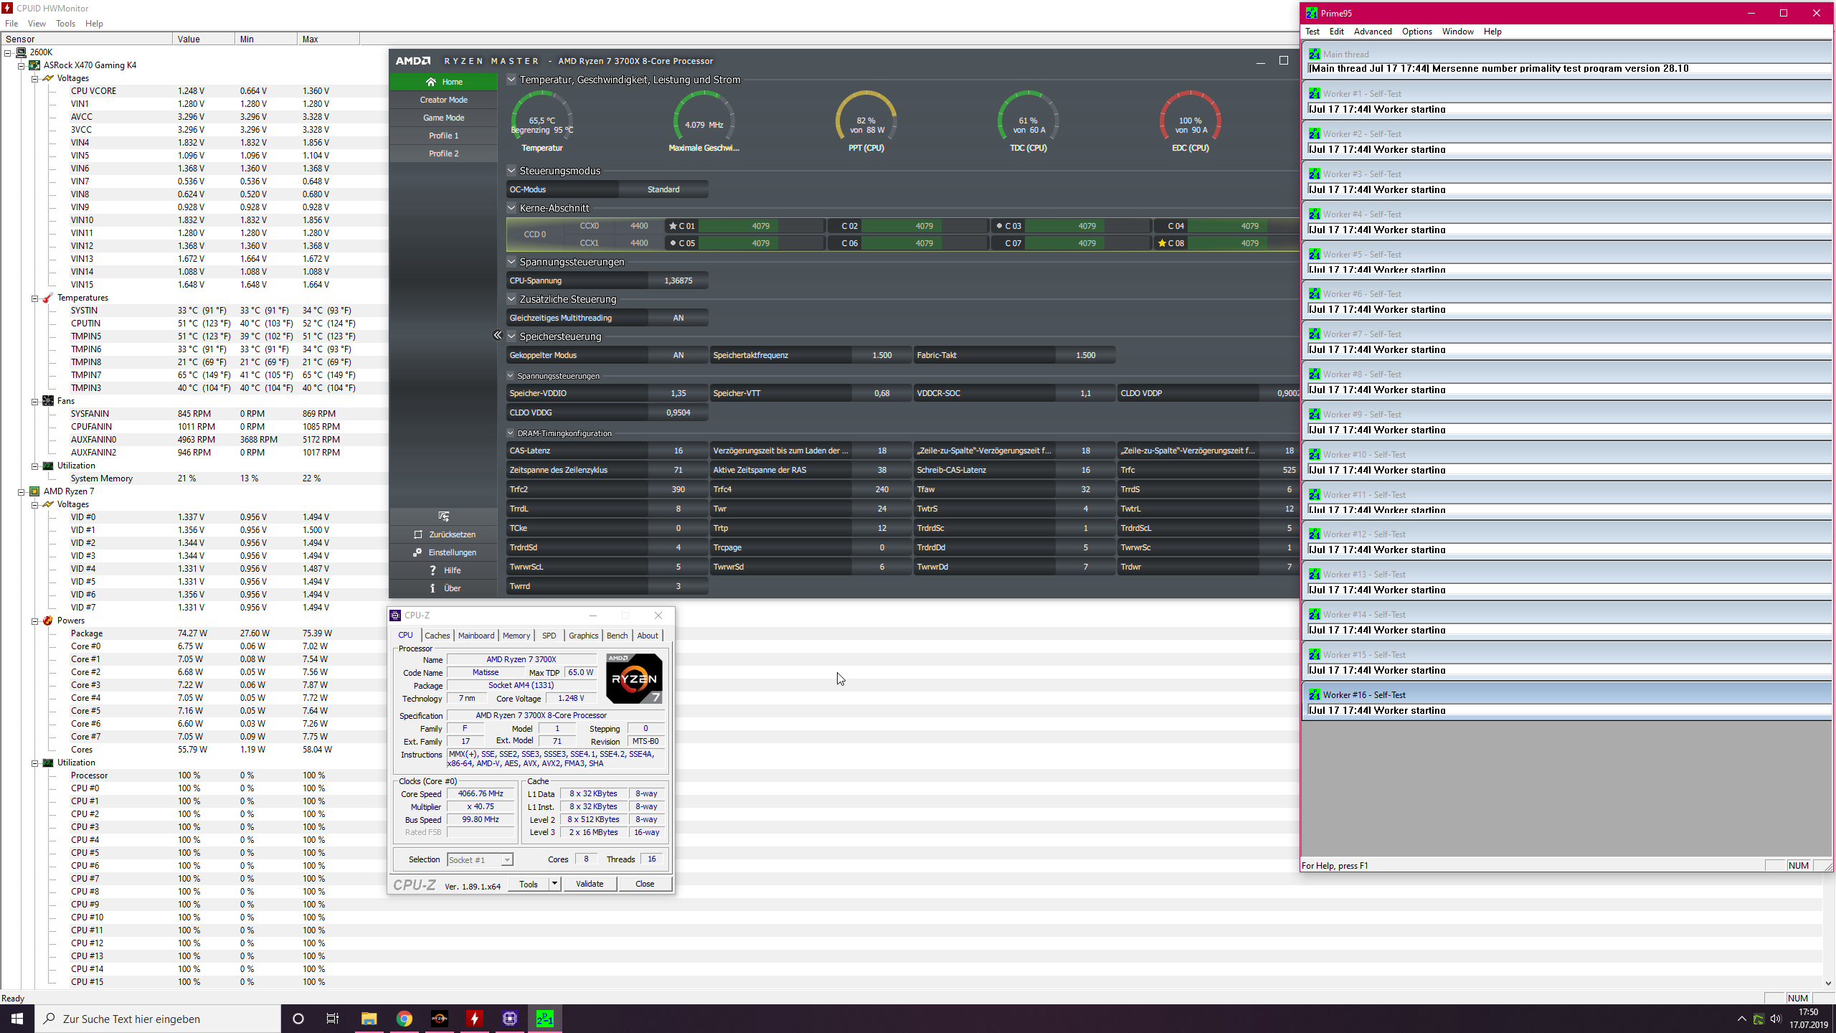Click the Cortana circle icon on taskbar
The image size is (1836, 1033).
pos(298,1019)
